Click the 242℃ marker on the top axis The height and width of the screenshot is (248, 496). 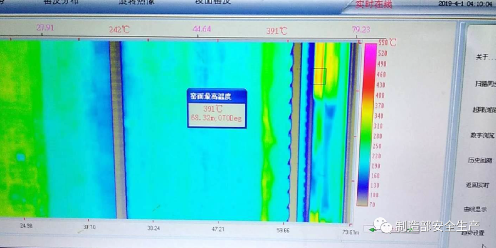point(119,30)
